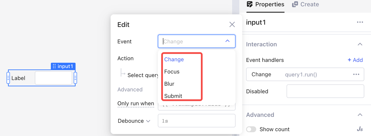Click the Create tab plus icon
The height and width of the screenshot is (136, 371).
pyautogui.click(x=295, y=4)
